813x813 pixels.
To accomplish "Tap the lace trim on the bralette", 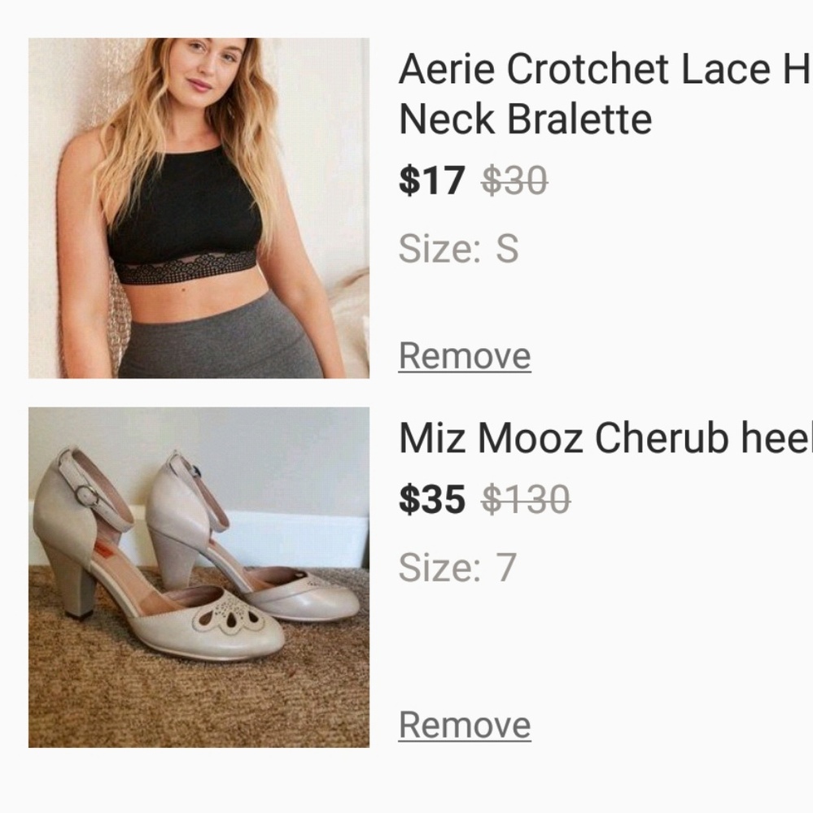I will (186, 270).
